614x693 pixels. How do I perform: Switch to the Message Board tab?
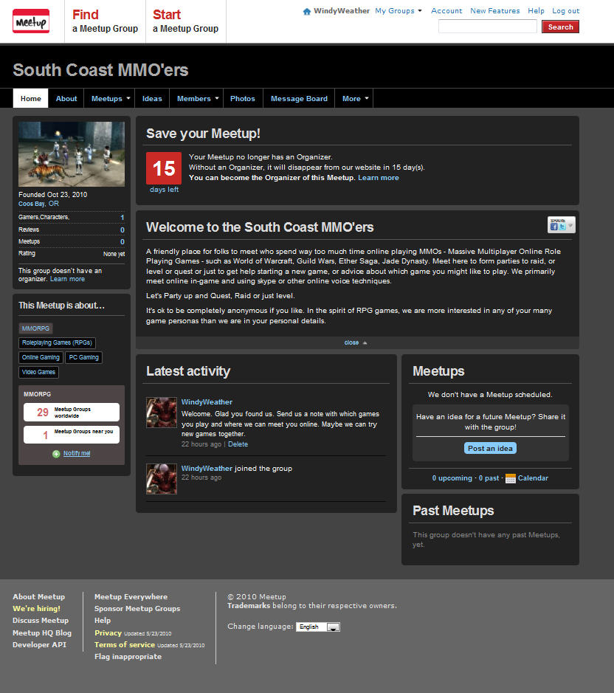pyautogui.click(x=299, y=99)
